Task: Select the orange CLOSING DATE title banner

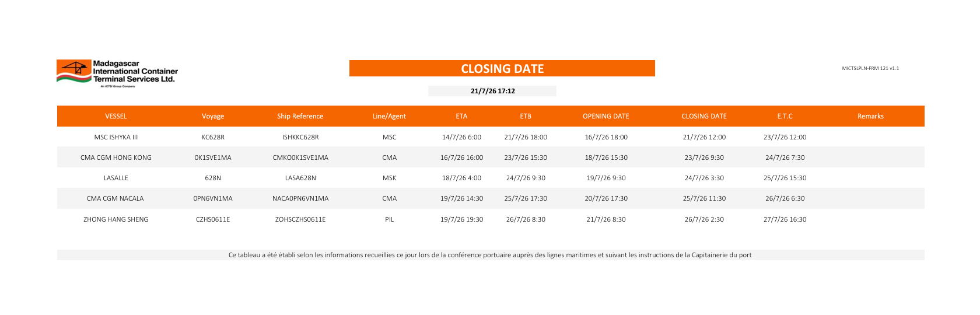Action: click(502, 68)
